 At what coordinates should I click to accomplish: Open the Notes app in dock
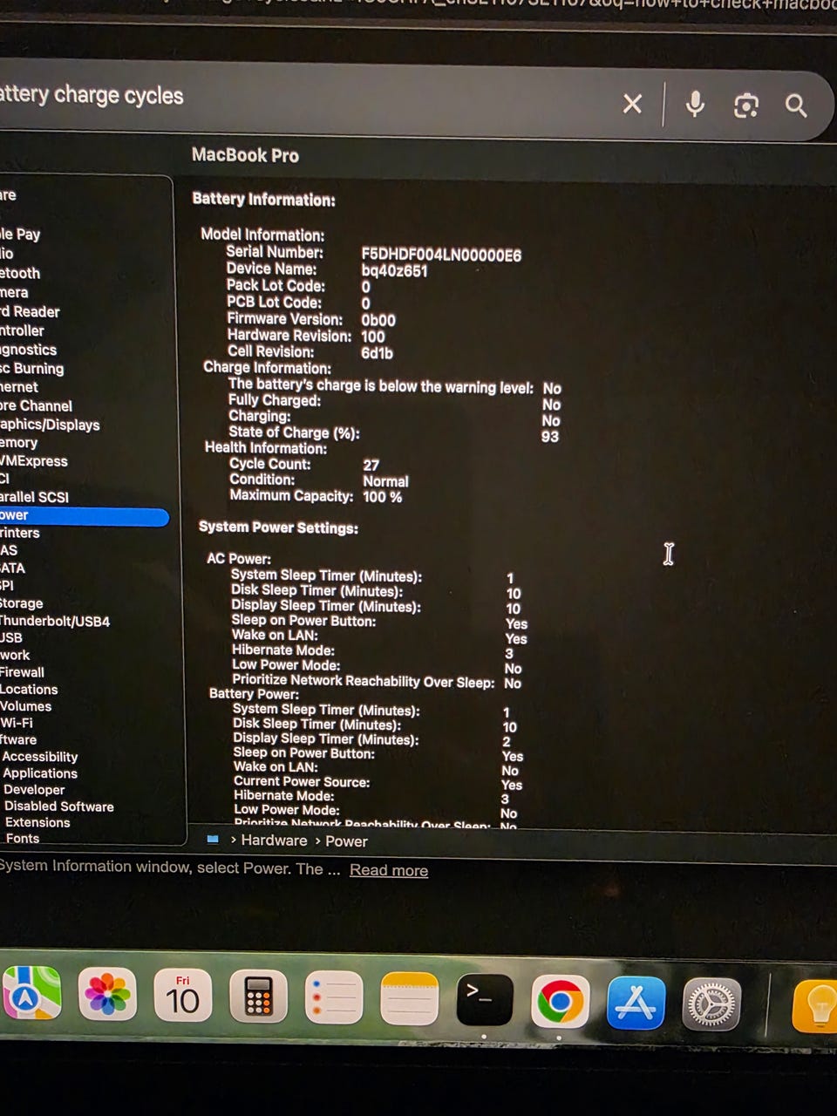coord(409,999)
